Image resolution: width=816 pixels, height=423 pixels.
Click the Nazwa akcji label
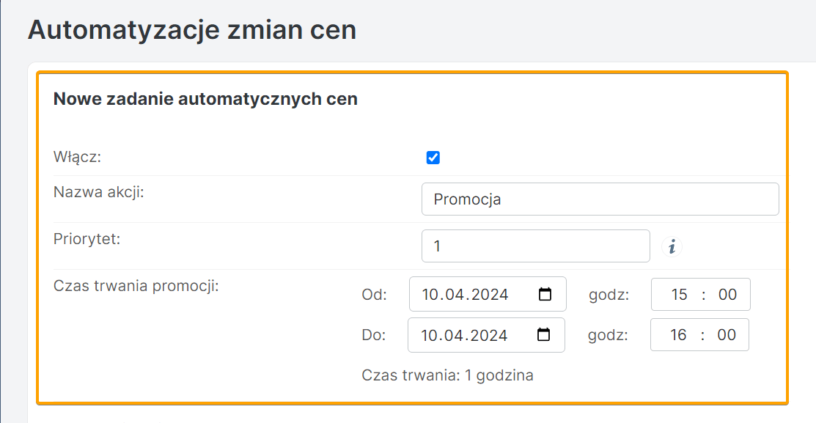99,192
